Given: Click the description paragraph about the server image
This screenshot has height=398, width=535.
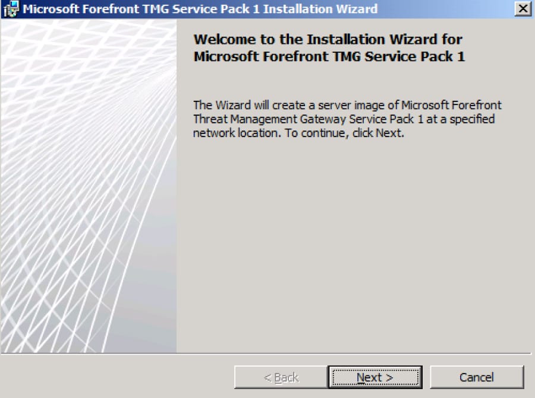Looking at the screenshot, I should tap(347, 119).
